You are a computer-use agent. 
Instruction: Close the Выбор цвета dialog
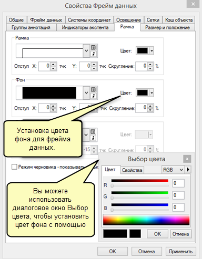pyautogui.click(x=187, y=159)
